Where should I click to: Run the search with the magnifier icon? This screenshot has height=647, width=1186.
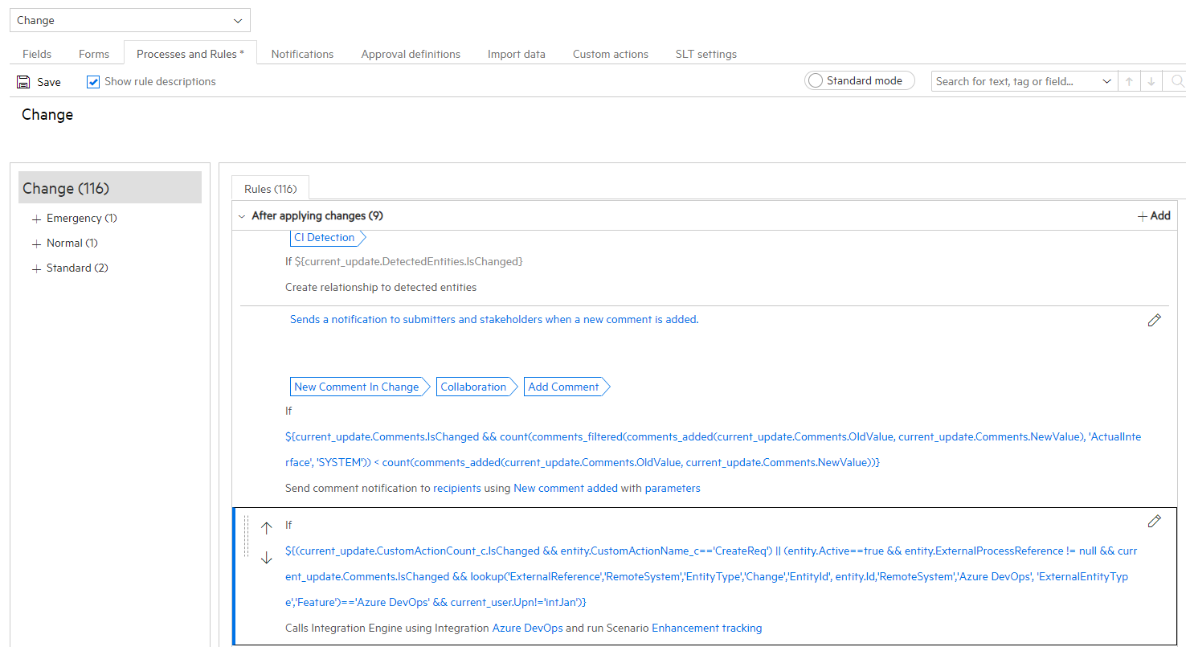pyautogui.click(x=1176, y=81)
